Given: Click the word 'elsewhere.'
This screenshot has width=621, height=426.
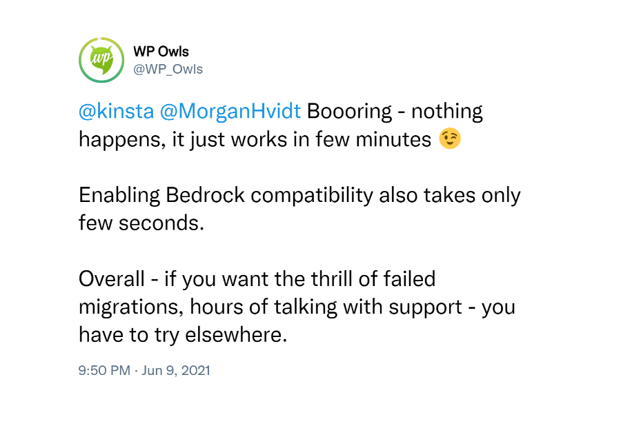Looking at the screenshot, I should pyautogui.click(x=236, y=334).
